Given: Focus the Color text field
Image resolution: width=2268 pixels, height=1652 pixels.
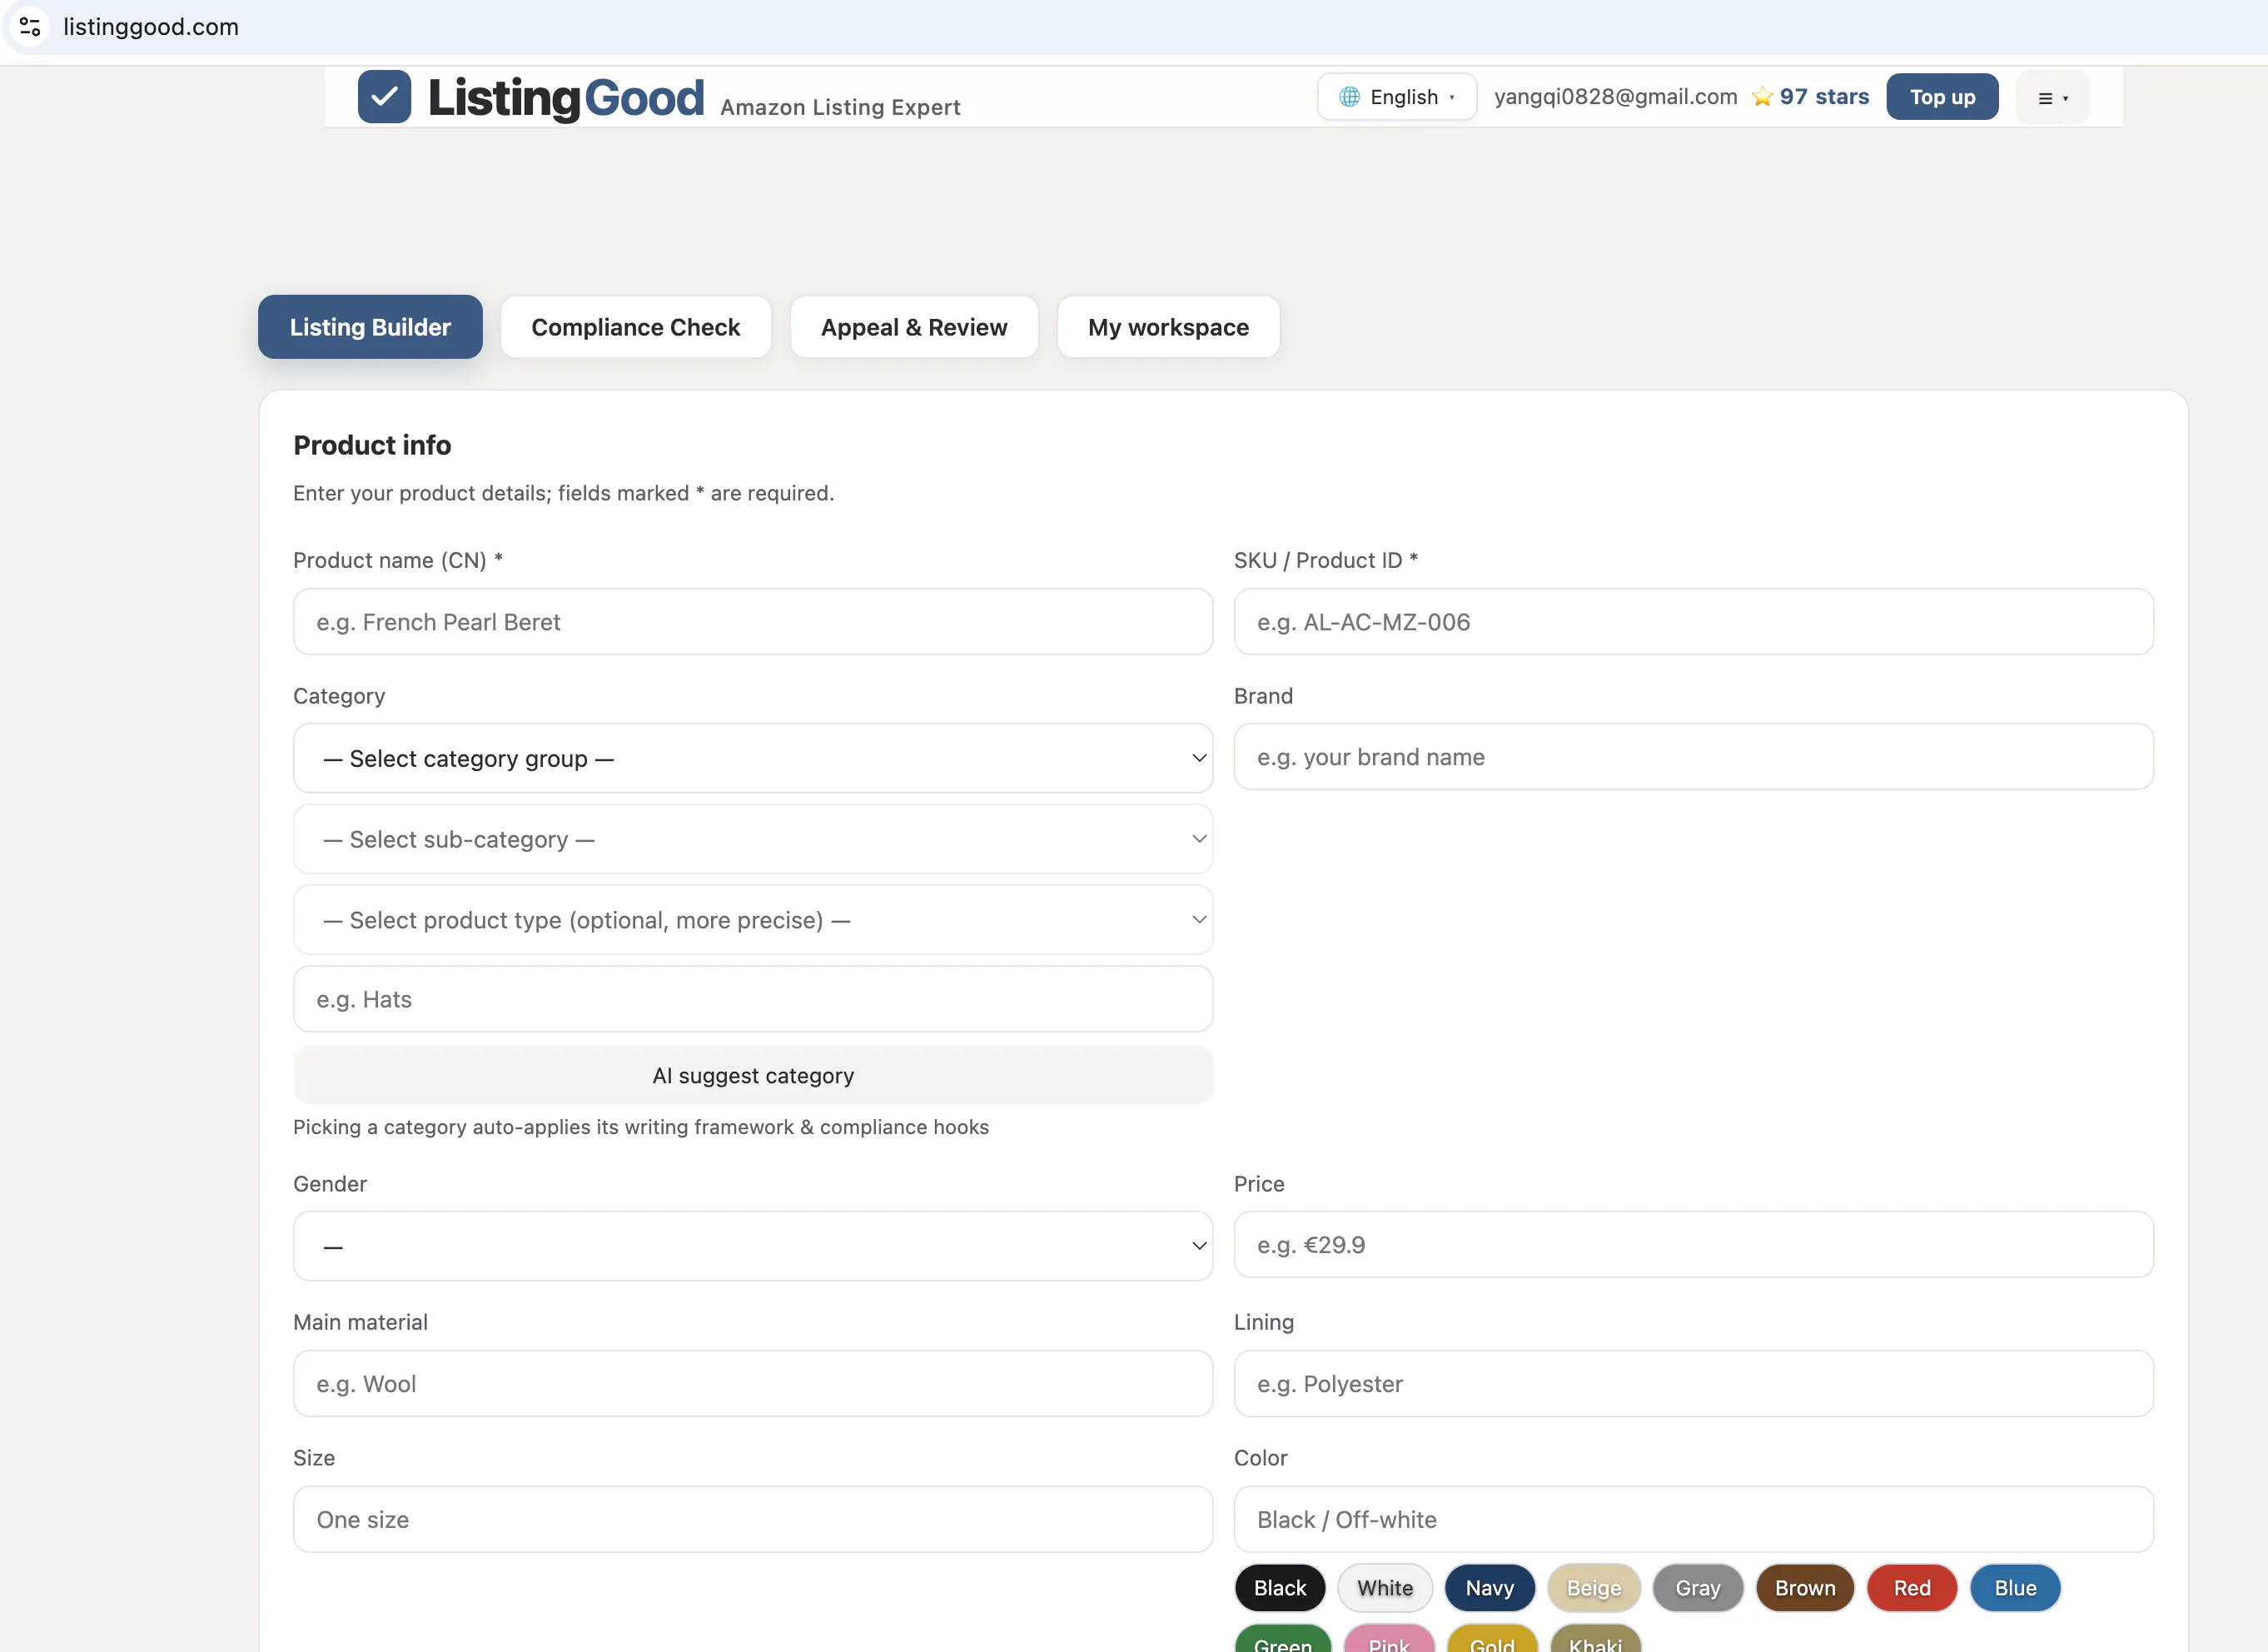Looking at the screenshot, I should [x=1693, y=1520].
